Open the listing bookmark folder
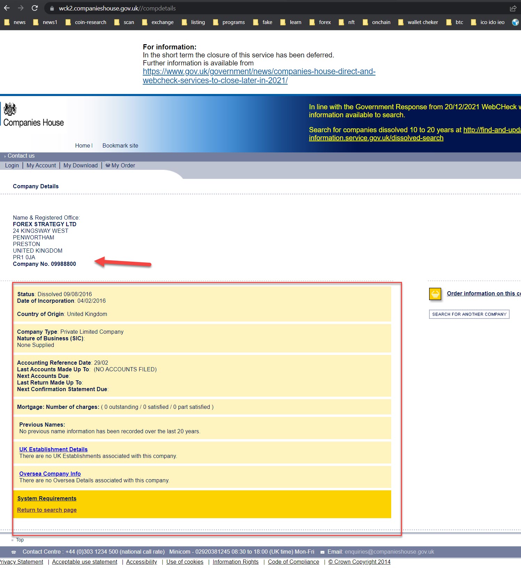Image resolution: width=521 pixels, height=578 pixels. [194, 22]
